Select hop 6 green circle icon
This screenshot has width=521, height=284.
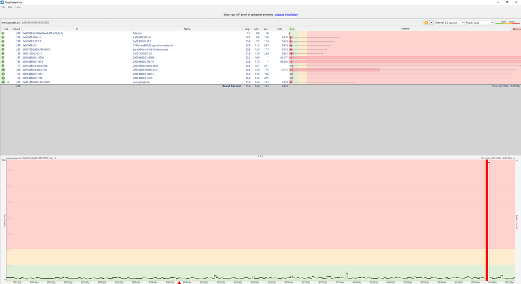coord(3,53)
